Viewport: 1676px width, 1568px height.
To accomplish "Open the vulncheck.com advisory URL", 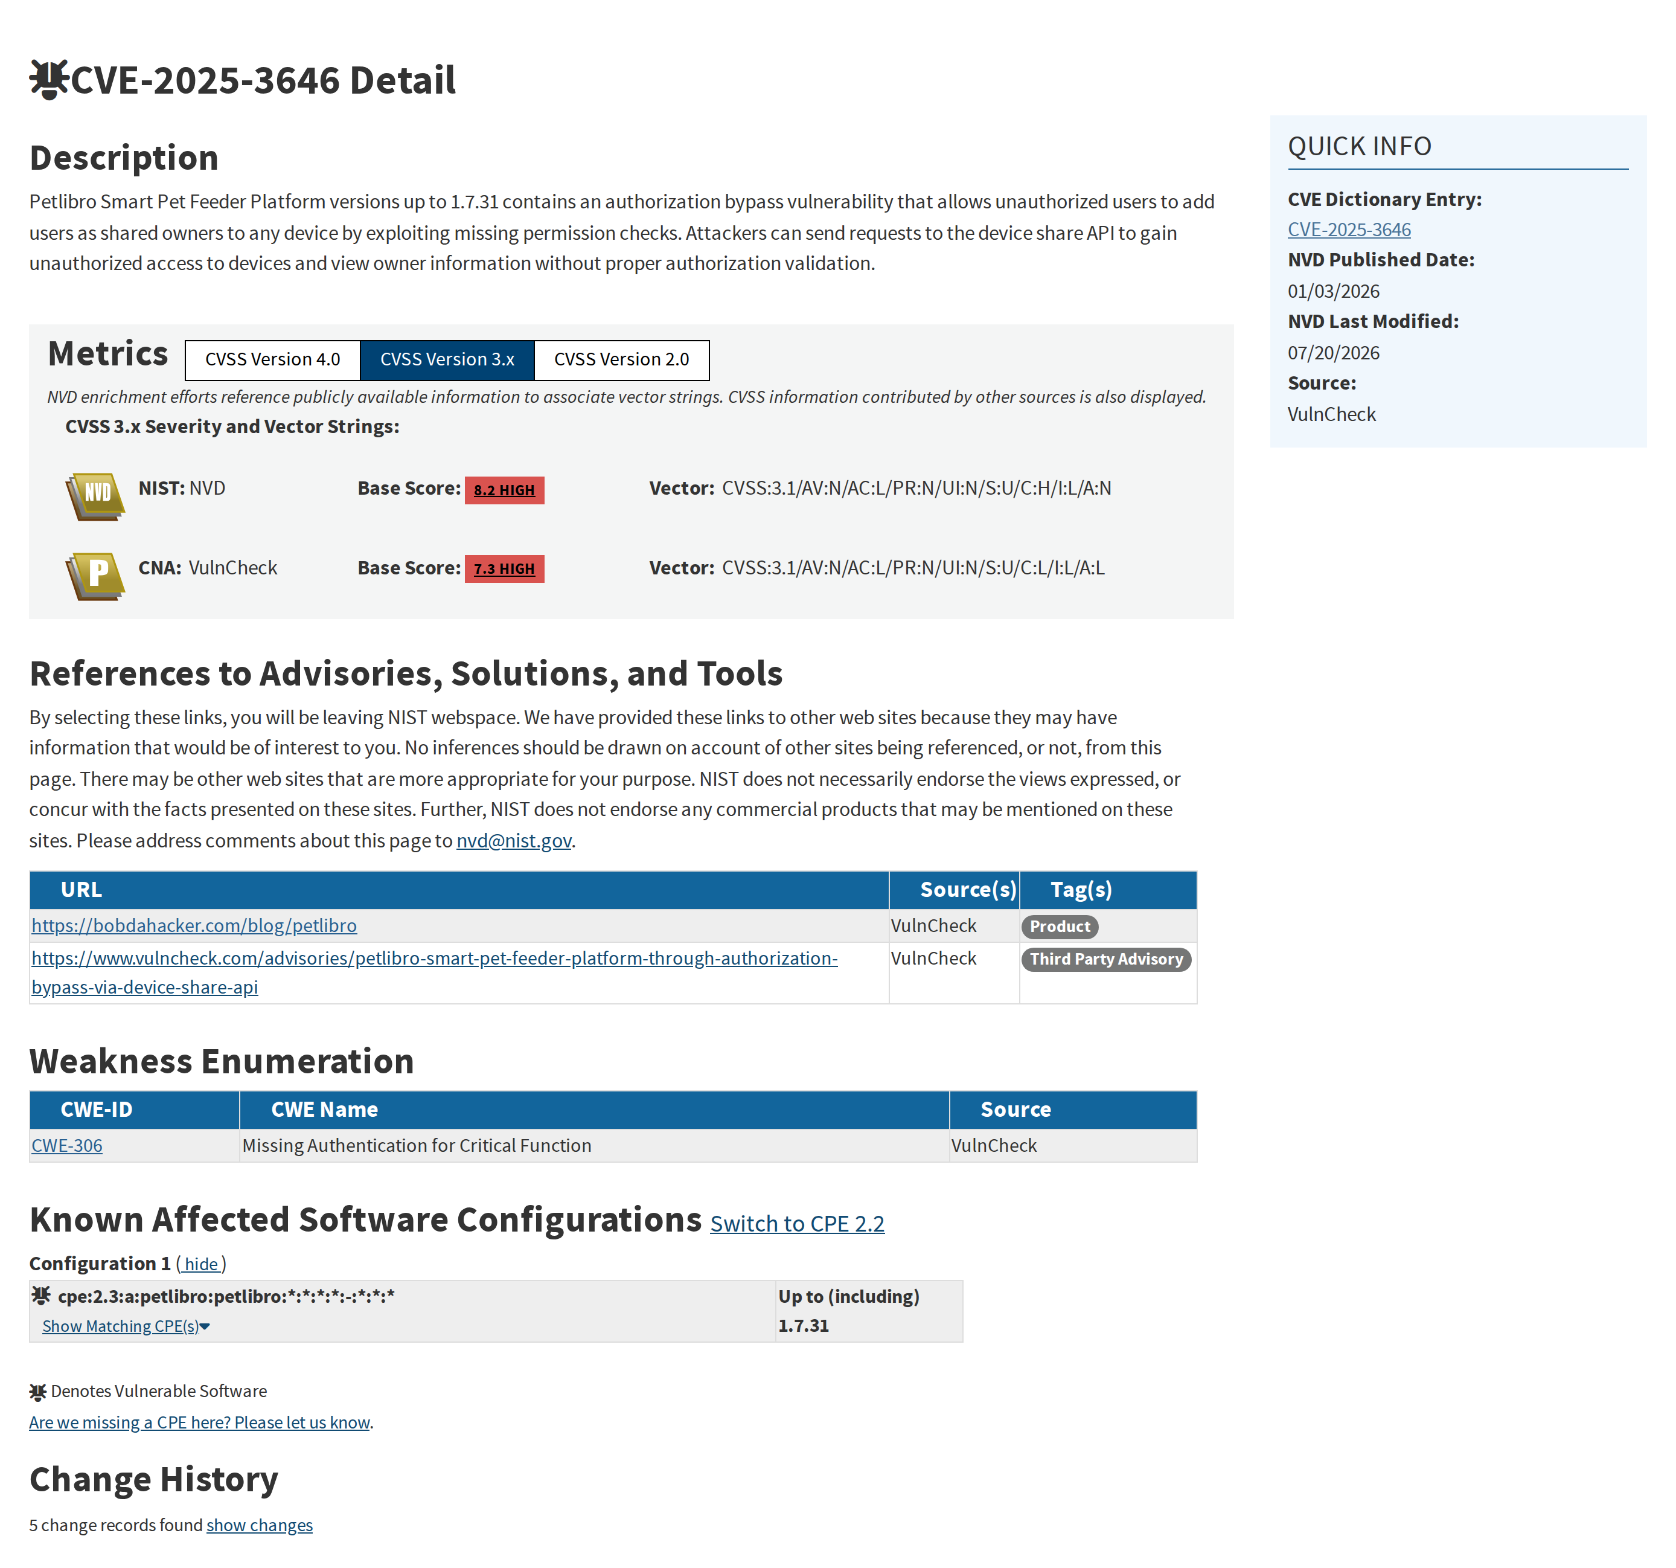I will (434, 972).
